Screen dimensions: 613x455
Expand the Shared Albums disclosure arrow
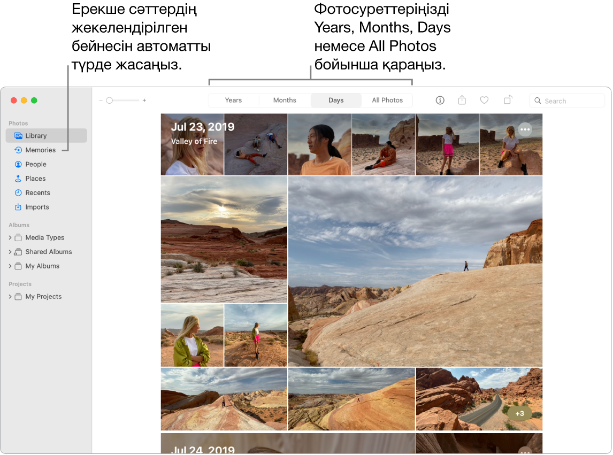click(x=10, y=252)
